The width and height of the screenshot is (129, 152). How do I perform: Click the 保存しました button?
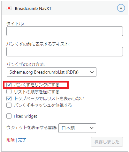[107, 142]
